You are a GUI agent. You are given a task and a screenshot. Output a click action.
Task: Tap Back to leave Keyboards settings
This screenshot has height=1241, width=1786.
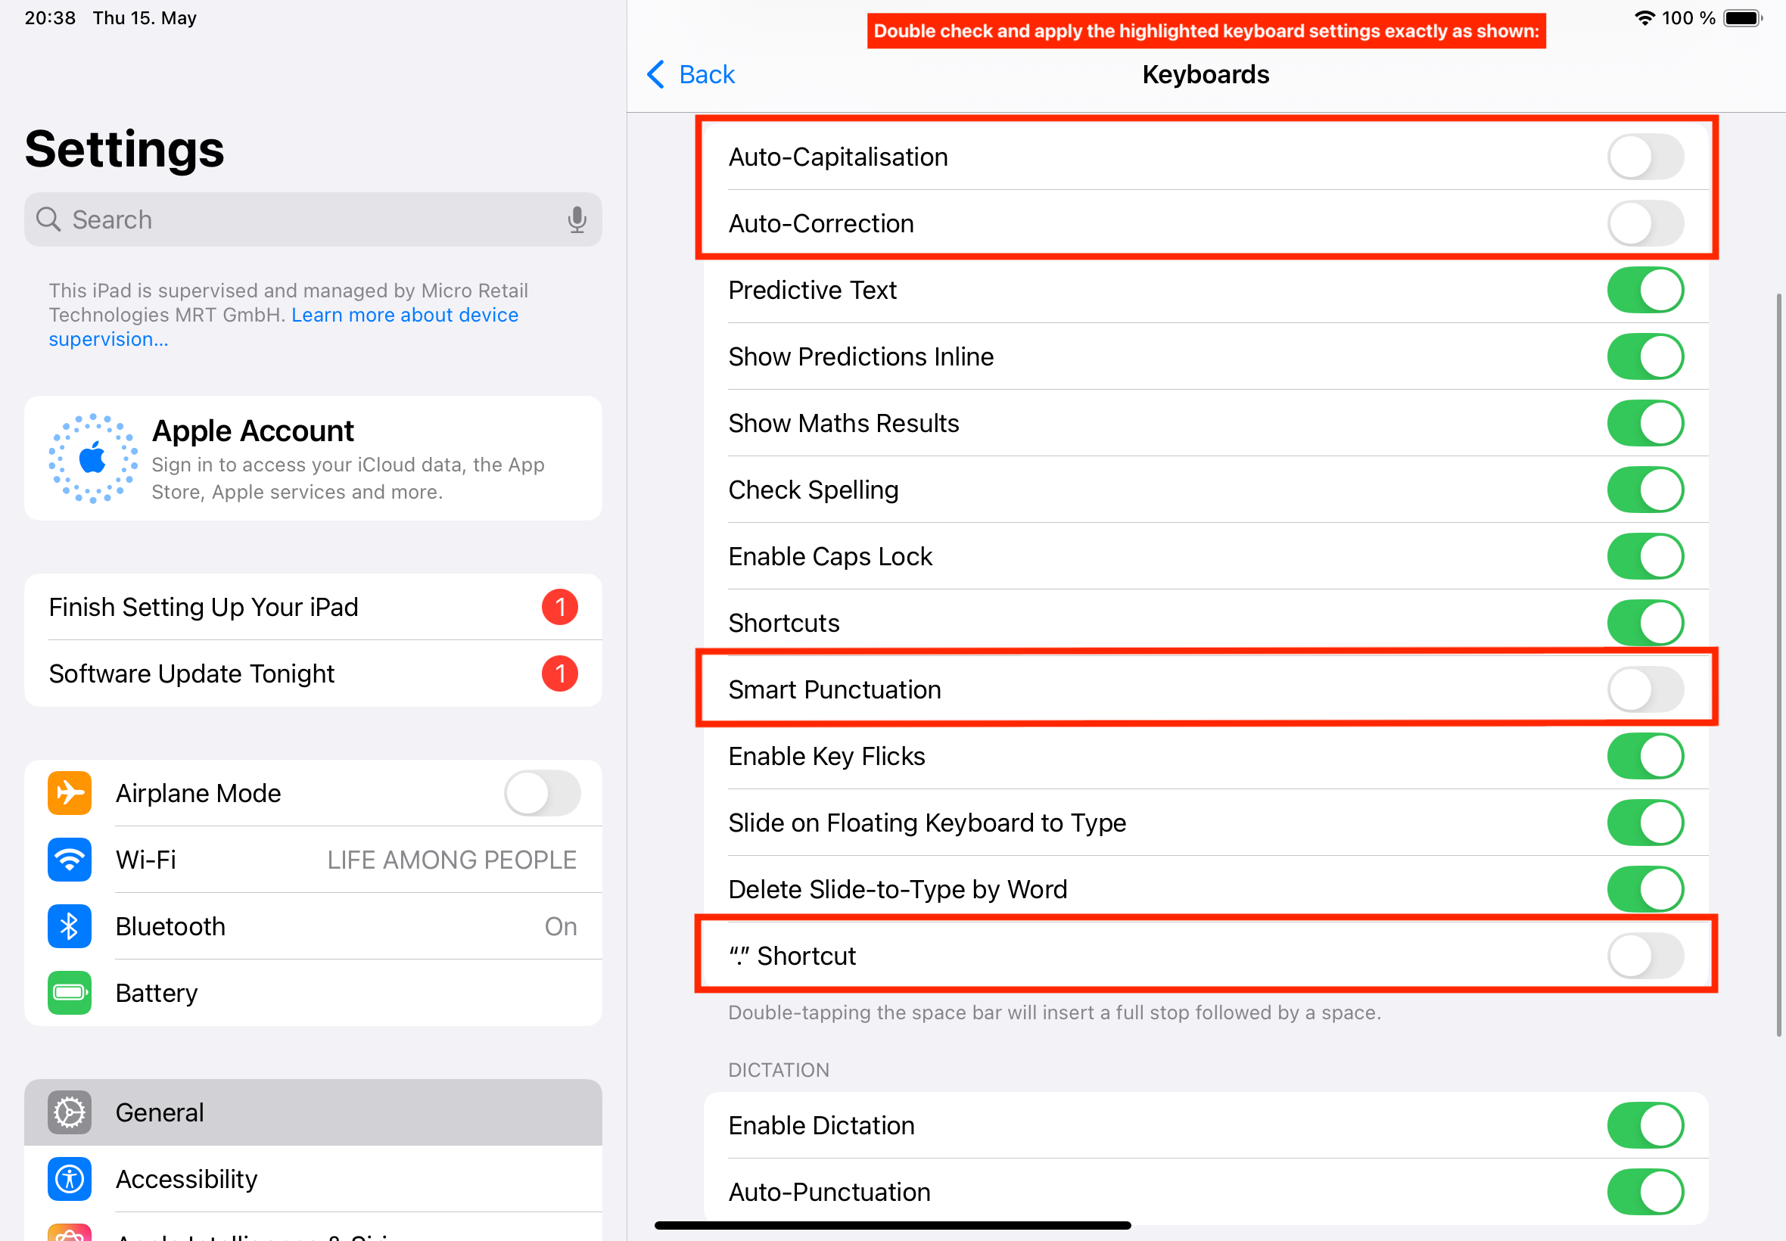[x=689, y=75]
